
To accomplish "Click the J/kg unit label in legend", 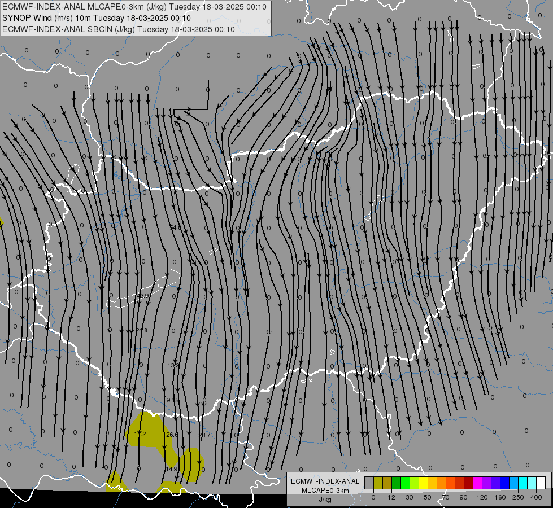I will (x=325, y=500).
